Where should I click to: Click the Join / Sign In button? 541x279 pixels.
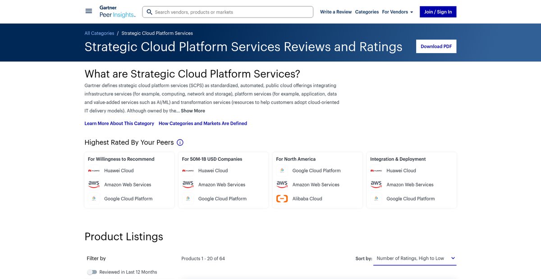(438, 12)
